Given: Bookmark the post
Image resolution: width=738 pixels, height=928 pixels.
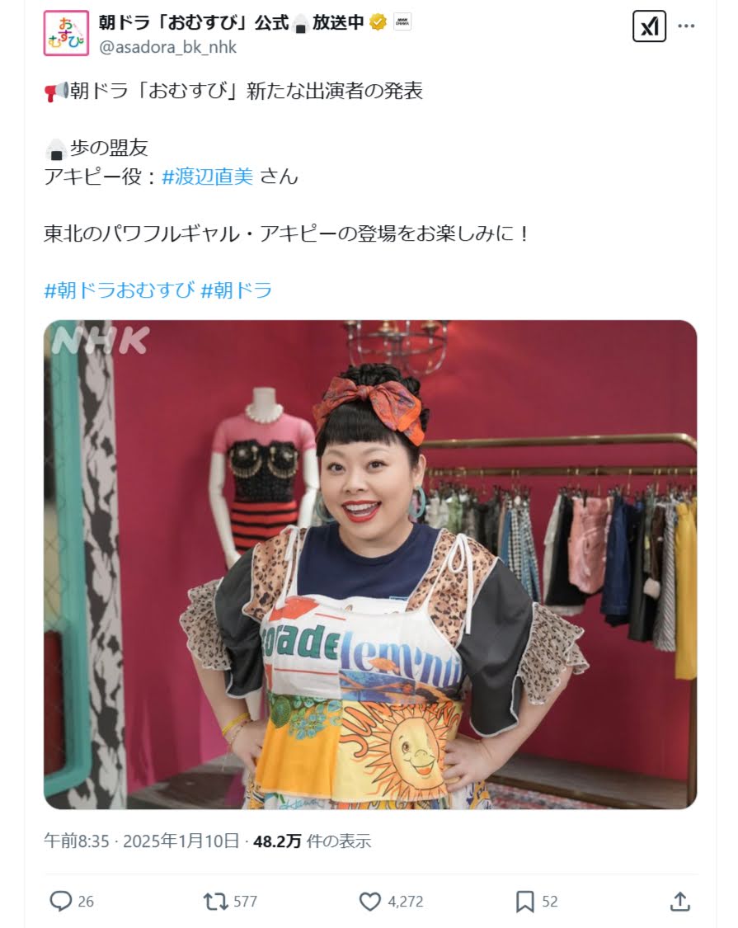Looking at the screenshot, I should pos(525,902).
